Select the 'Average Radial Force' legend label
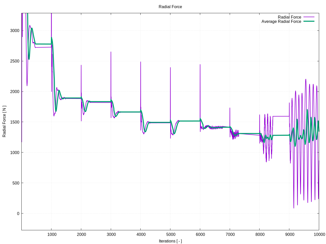 (281, 22)
